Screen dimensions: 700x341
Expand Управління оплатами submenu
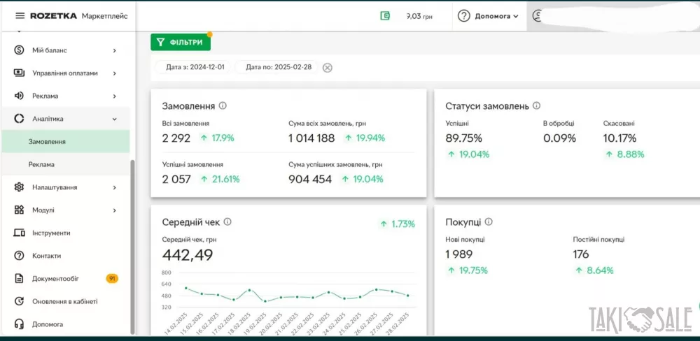tap(114, 73)
